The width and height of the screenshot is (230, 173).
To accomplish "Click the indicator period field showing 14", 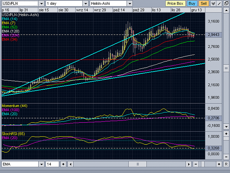I will (x=52, y=164).
